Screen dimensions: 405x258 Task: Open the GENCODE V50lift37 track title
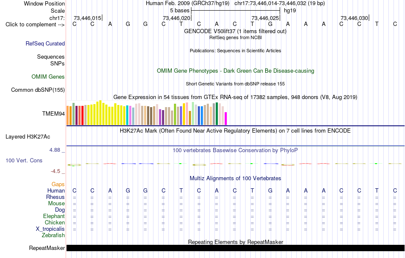235,31
